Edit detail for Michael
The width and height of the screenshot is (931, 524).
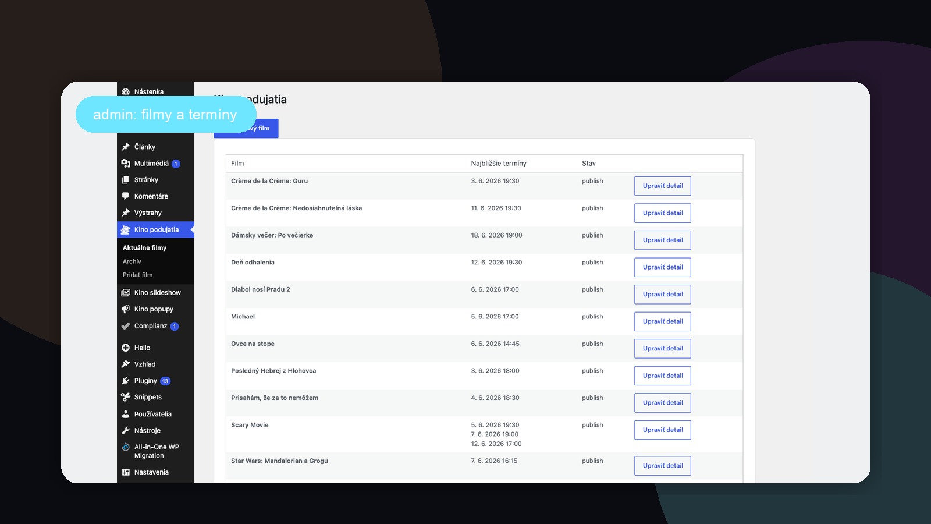[x=663, y=321]
